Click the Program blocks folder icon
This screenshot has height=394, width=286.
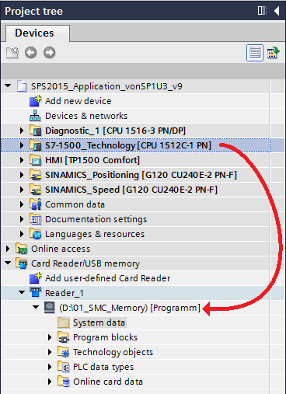pos(63,337)
